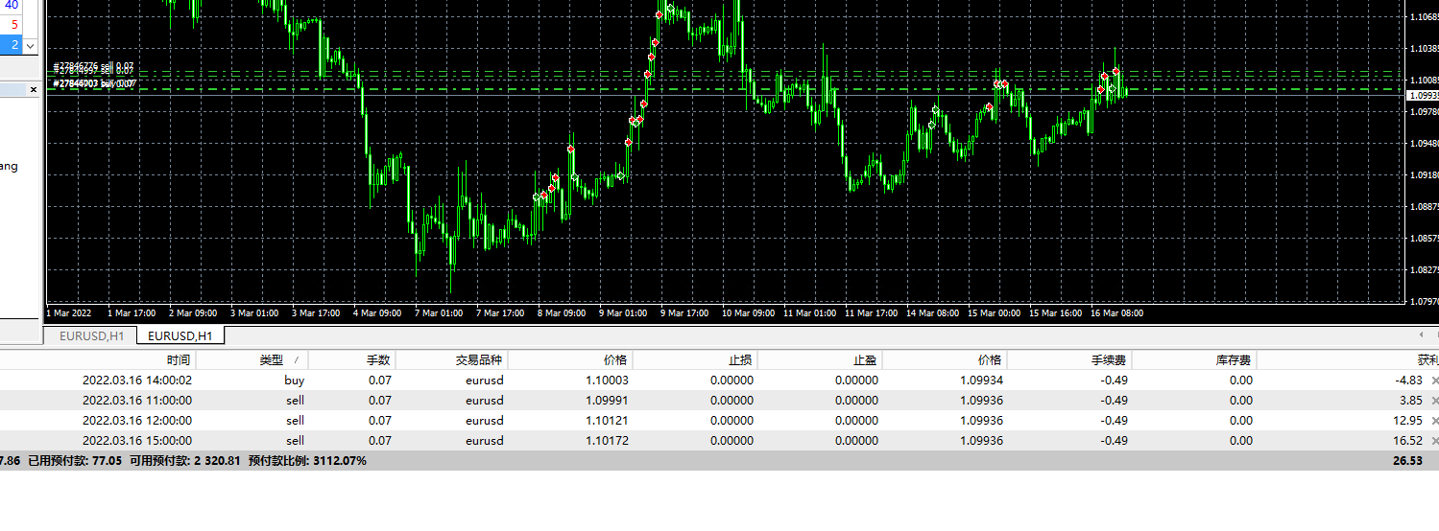Sort orders by 时间 column header
Image resolution: width=1439 pixels, height=531 pixels.
pos(179,360)
